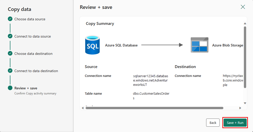253x132 pixels.
Task: Click the Copy data panel title
Action: [x=20, y=9]
